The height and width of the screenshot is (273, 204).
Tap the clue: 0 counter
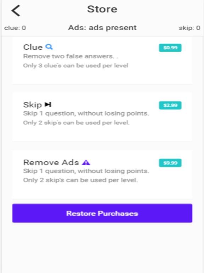(x=15, y=28)
